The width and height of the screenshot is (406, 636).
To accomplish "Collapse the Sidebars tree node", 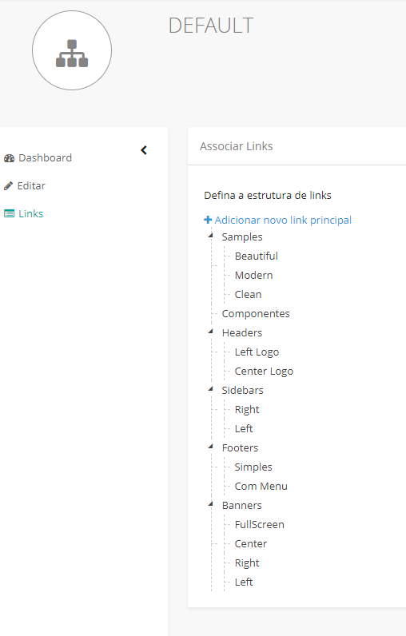I will pyautogui.click(x=210, y=389).
